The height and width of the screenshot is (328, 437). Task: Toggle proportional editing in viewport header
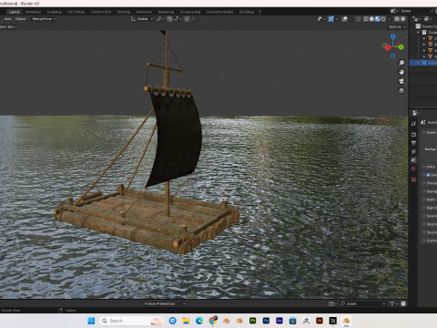(x=187, y=19)
